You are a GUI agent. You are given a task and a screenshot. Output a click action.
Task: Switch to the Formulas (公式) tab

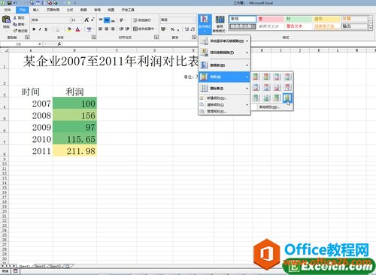[x=70, y=10]
